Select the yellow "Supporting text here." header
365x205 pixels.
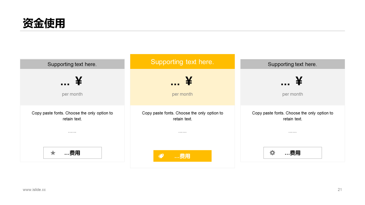coord(182,62)
